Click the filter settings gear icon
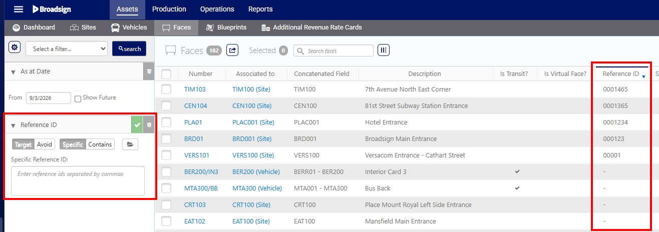 (15, 47)
